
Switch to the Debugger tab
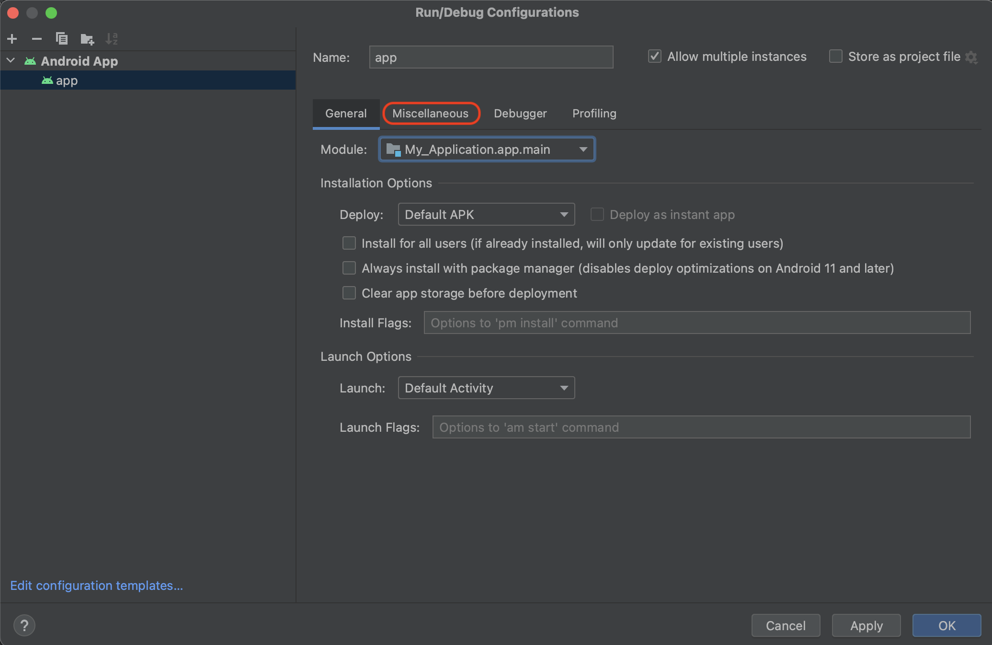520,114
